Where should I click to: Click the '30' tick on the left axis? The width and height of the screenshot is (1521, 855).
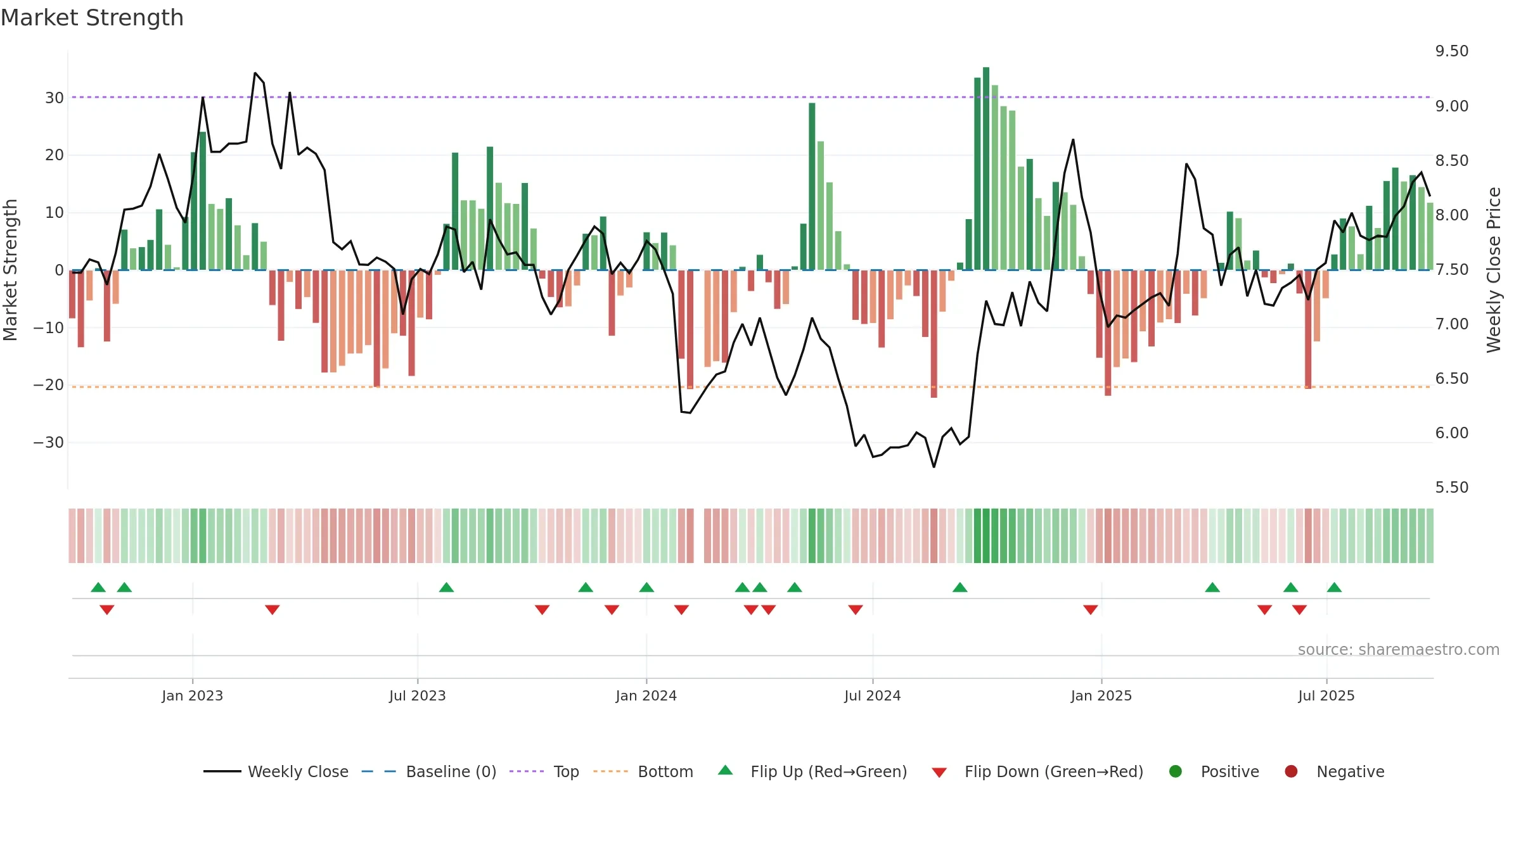point(55,98)
